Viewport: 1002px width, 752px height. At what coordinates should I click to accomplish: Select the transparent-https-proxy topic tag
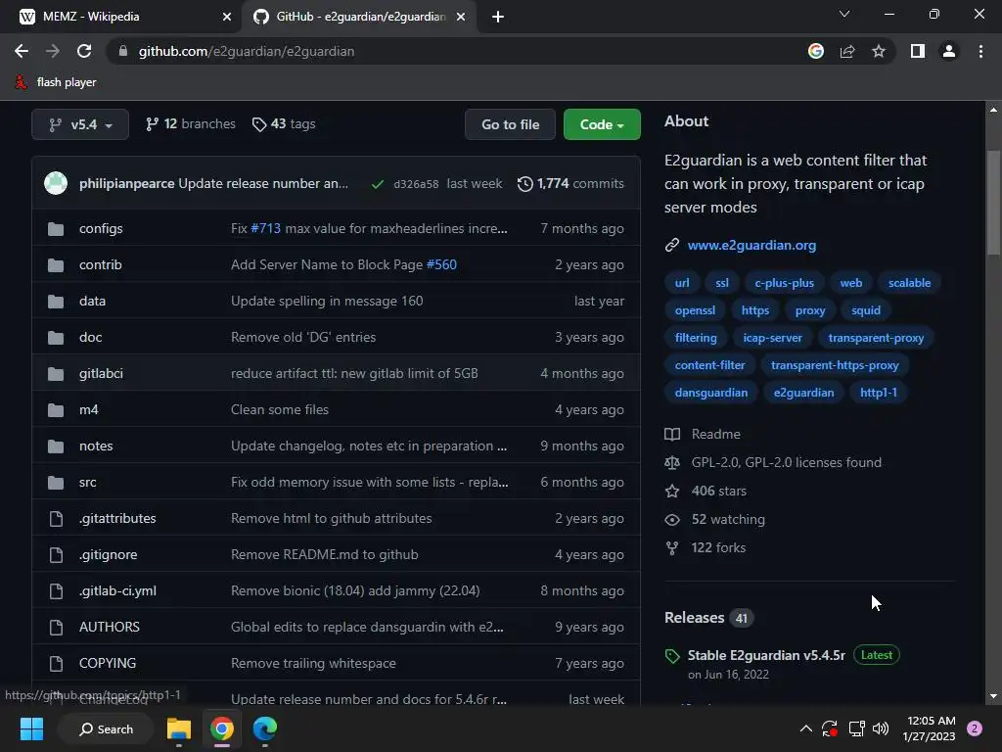835,365
